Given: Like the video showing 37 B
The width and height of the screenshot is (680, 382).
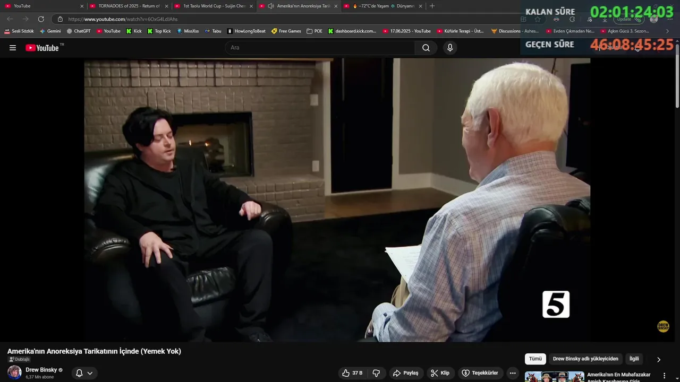Looking at the screenshot, I should [x=353, y=373].
